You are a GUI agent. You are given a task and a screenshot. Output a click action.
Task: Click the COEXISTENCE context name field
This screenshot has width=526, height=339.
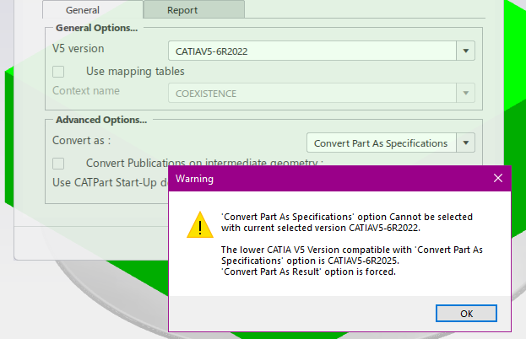click(311, 93)
